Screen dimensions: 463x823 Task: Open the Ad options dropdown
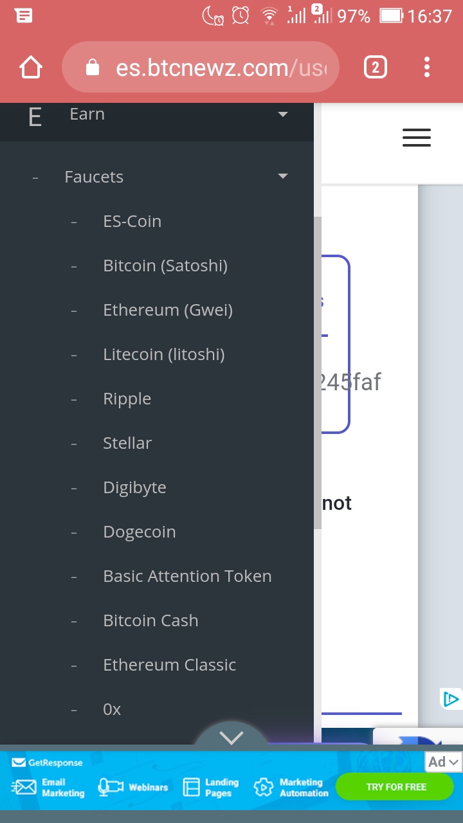tap(444, 762)
